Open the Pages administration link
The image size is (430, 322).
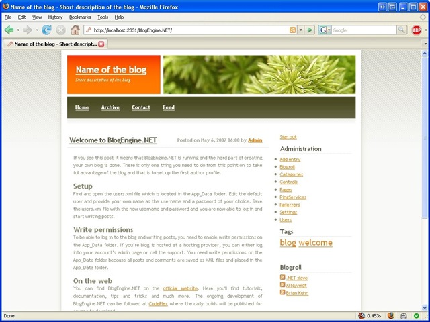286,189
